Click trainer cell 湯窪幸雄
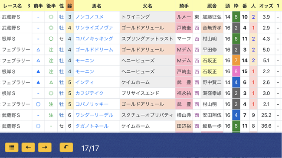Image resolution: width=282 pixels, height=158 pixels. 212,93
